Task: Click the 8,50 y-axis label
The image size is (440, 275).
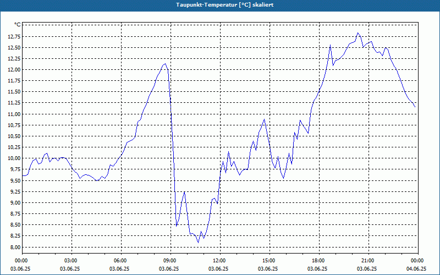Action: pyautogui.click(x=16, y=225)
